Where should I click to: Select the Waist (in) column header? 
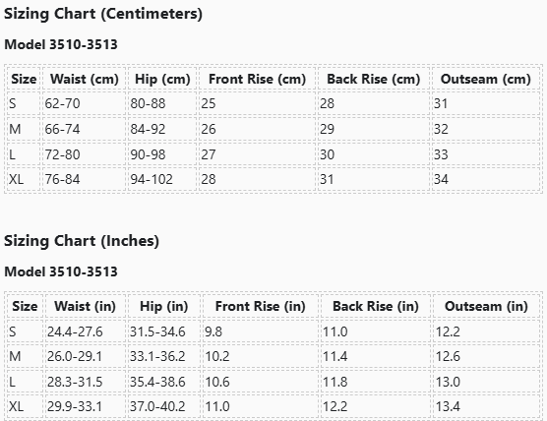pyautogui.click(x=85, y=306)
